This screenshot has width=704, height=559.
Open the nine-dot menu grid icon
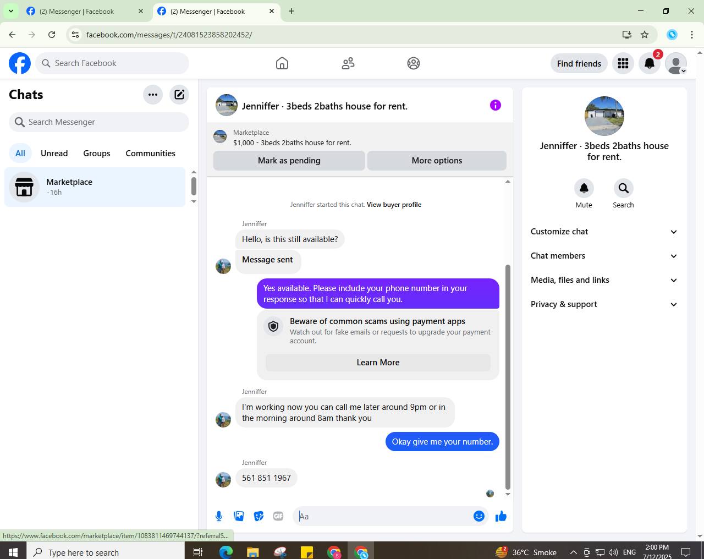coord(623,63)
